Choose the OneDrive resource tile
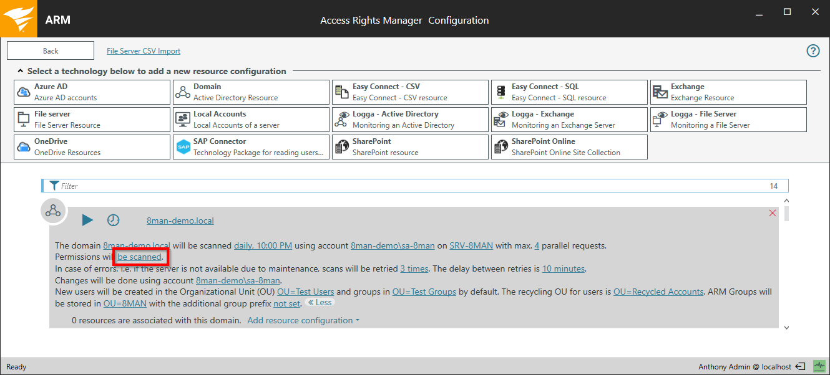The height and width of the screenshot is (375, 830). [x=92, y=147]
